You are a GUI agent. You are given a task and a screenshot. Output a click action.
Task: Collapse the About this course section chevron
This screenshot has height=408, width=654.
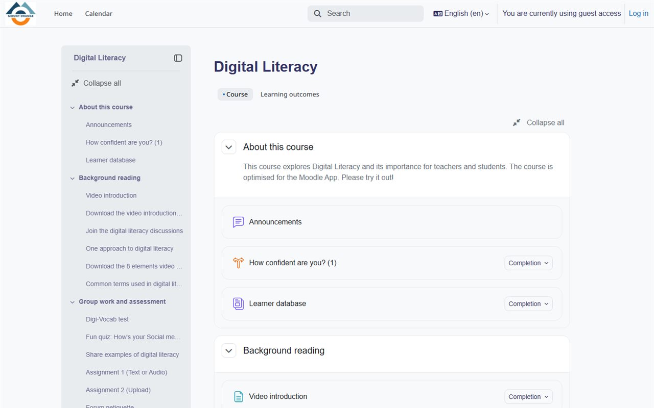coord(229,147)
